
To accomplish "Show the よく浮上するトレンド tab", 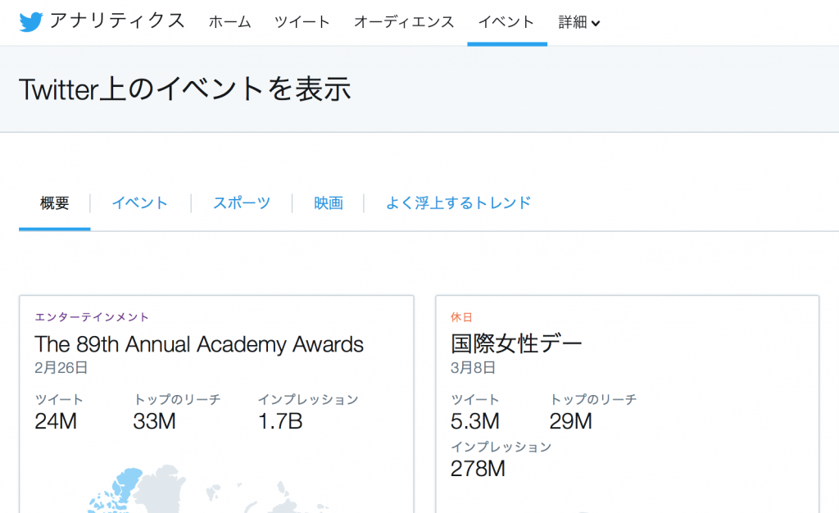I will pos(459,202).
